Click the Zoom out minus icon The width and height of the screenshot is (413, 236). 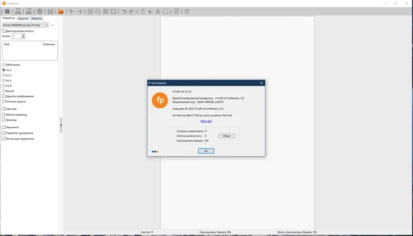tap(98, 11)
